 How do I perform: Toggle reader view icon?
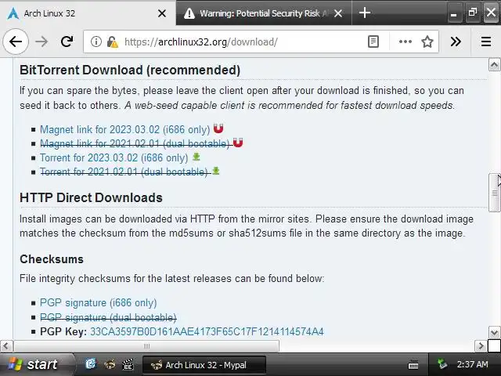click(373, 42)
